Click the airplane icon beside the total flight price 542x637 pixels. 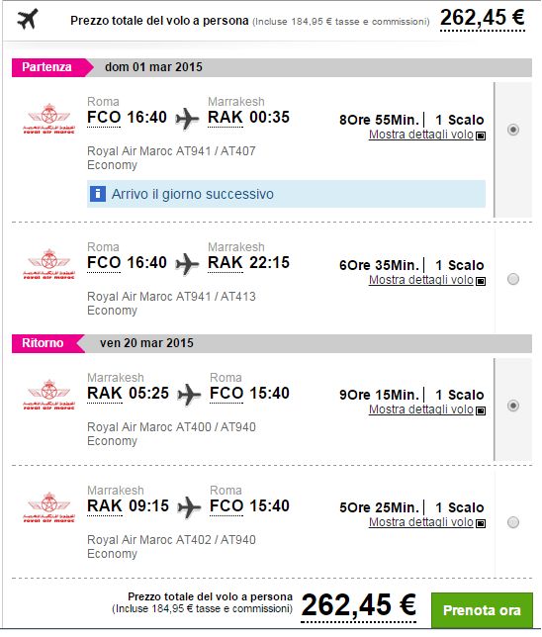(28, 20)
